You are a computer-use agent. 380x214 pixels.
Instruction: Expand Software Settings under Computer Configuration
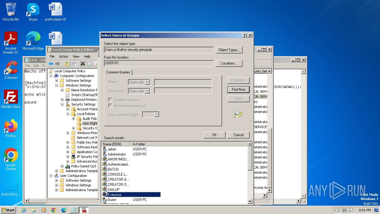(56, 81)
